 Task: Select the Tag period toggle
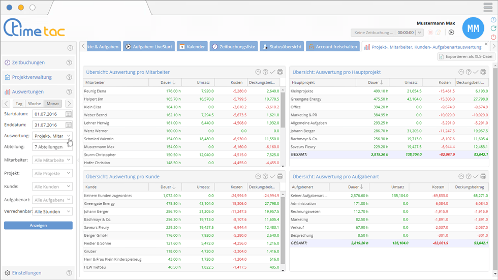tap(19, 104)
